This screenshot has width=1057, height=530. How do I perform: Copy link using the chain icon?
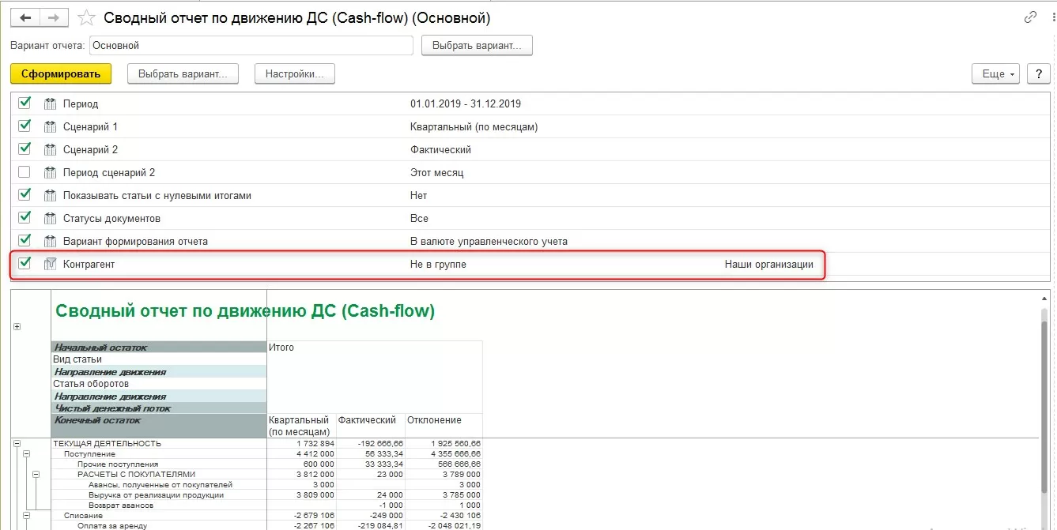tap(1030, 17)
